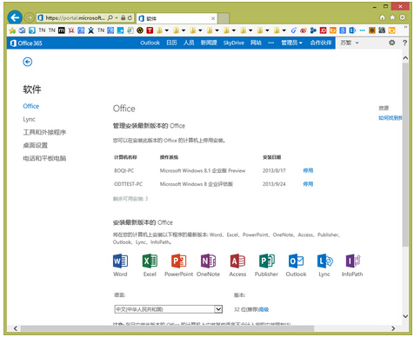Click the browser forward arrow button
The image size is (414, 337).
tap(29, 18)
